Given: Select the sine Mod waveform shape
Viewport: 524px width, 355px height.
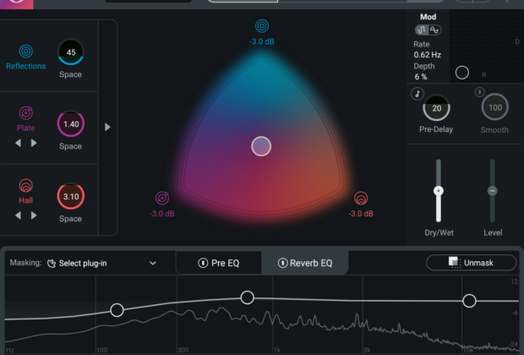Looking at the screenshot, I should [x=434, y=30].
